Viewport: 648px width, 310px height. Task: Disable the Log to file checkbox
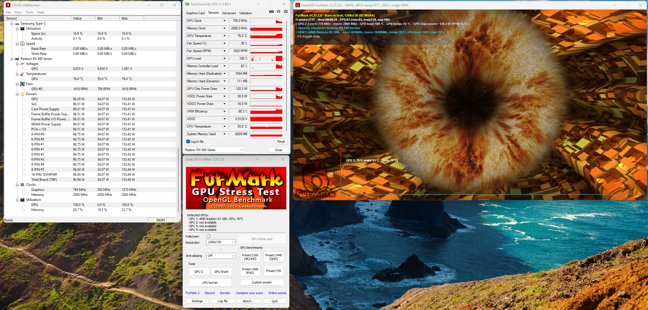click(188, 142)
